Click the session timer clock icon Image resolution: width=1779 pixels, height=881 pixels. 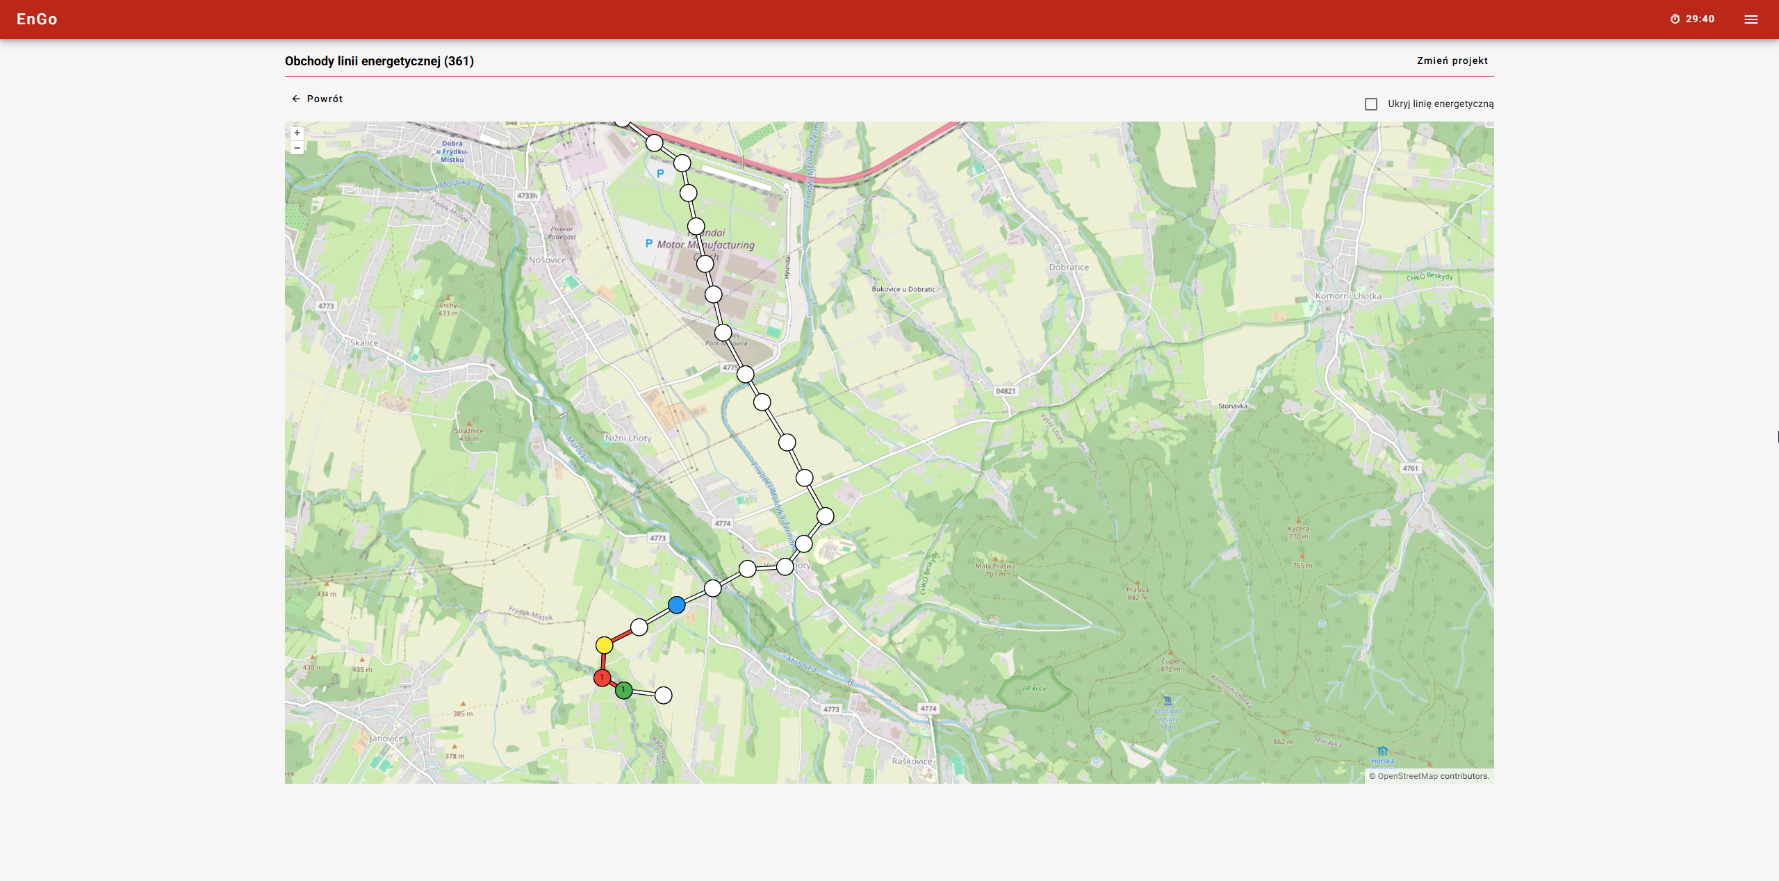point(1675,19)
